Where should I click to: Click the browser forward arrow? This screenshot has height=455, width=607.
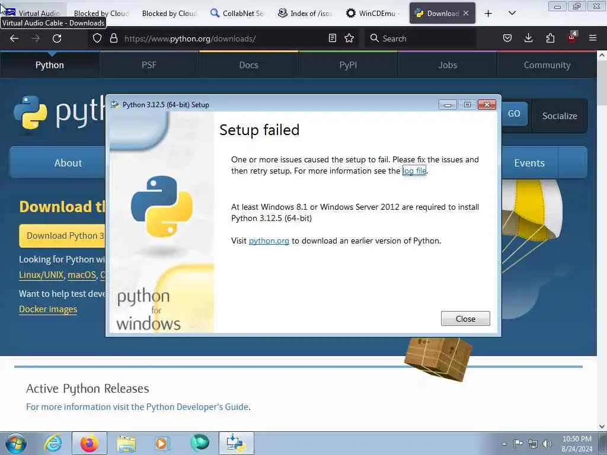[x=36, y=39]
